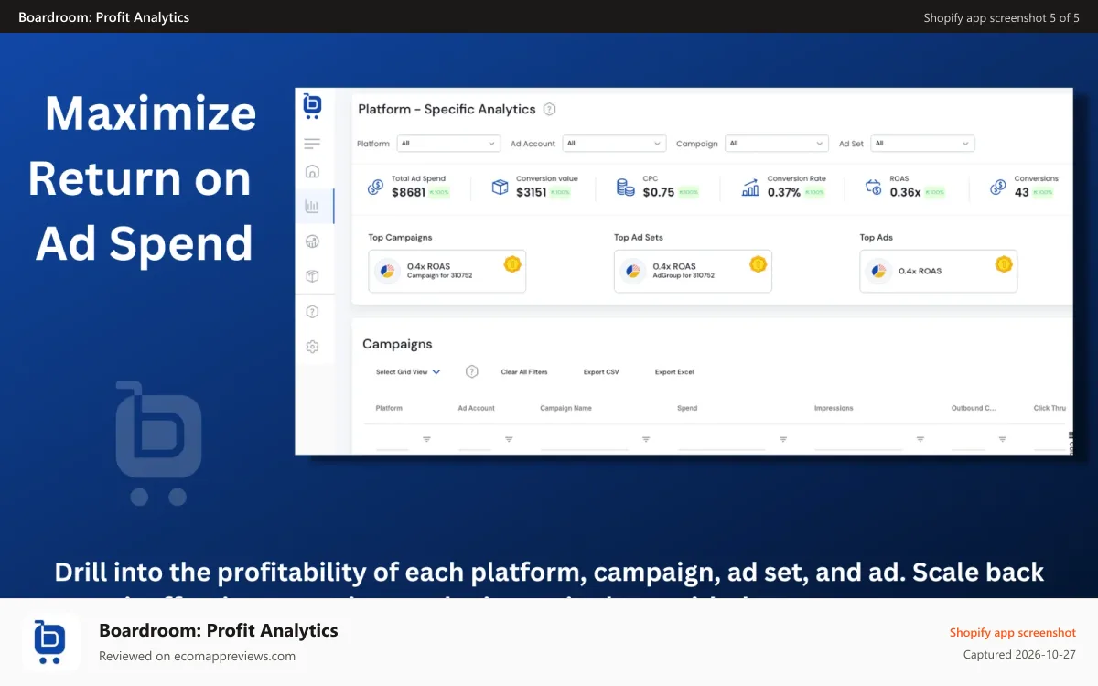1098x686 pixels.
Task: Sort by Platform column header
Action: click(x=389, y=408)
